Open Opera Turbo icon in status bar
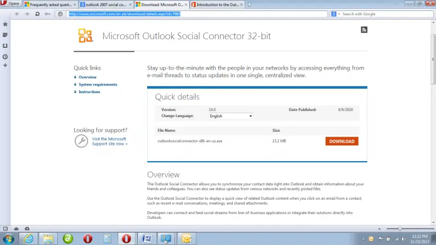 pos(27,229)
